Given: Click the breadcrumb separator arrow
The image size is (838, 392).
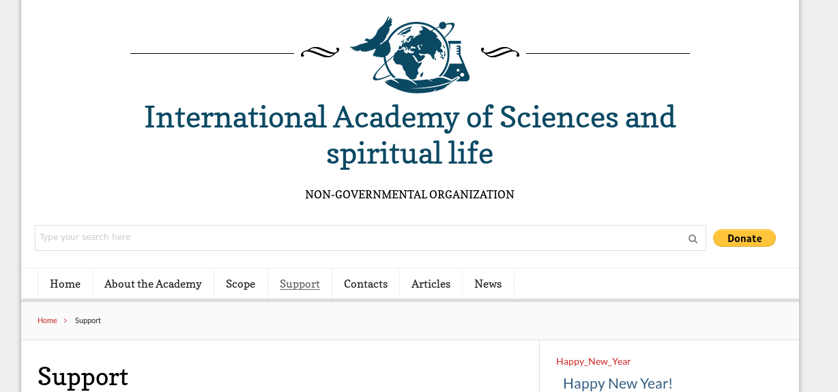Looking at the screenshot, I should point(66,320).
